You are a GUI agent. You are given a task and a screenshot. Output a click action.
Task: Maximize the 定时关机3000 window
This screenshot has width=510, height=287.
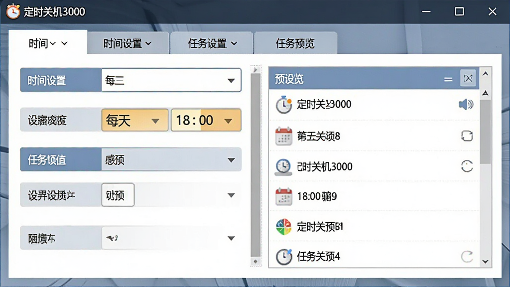tap(459, 12)
